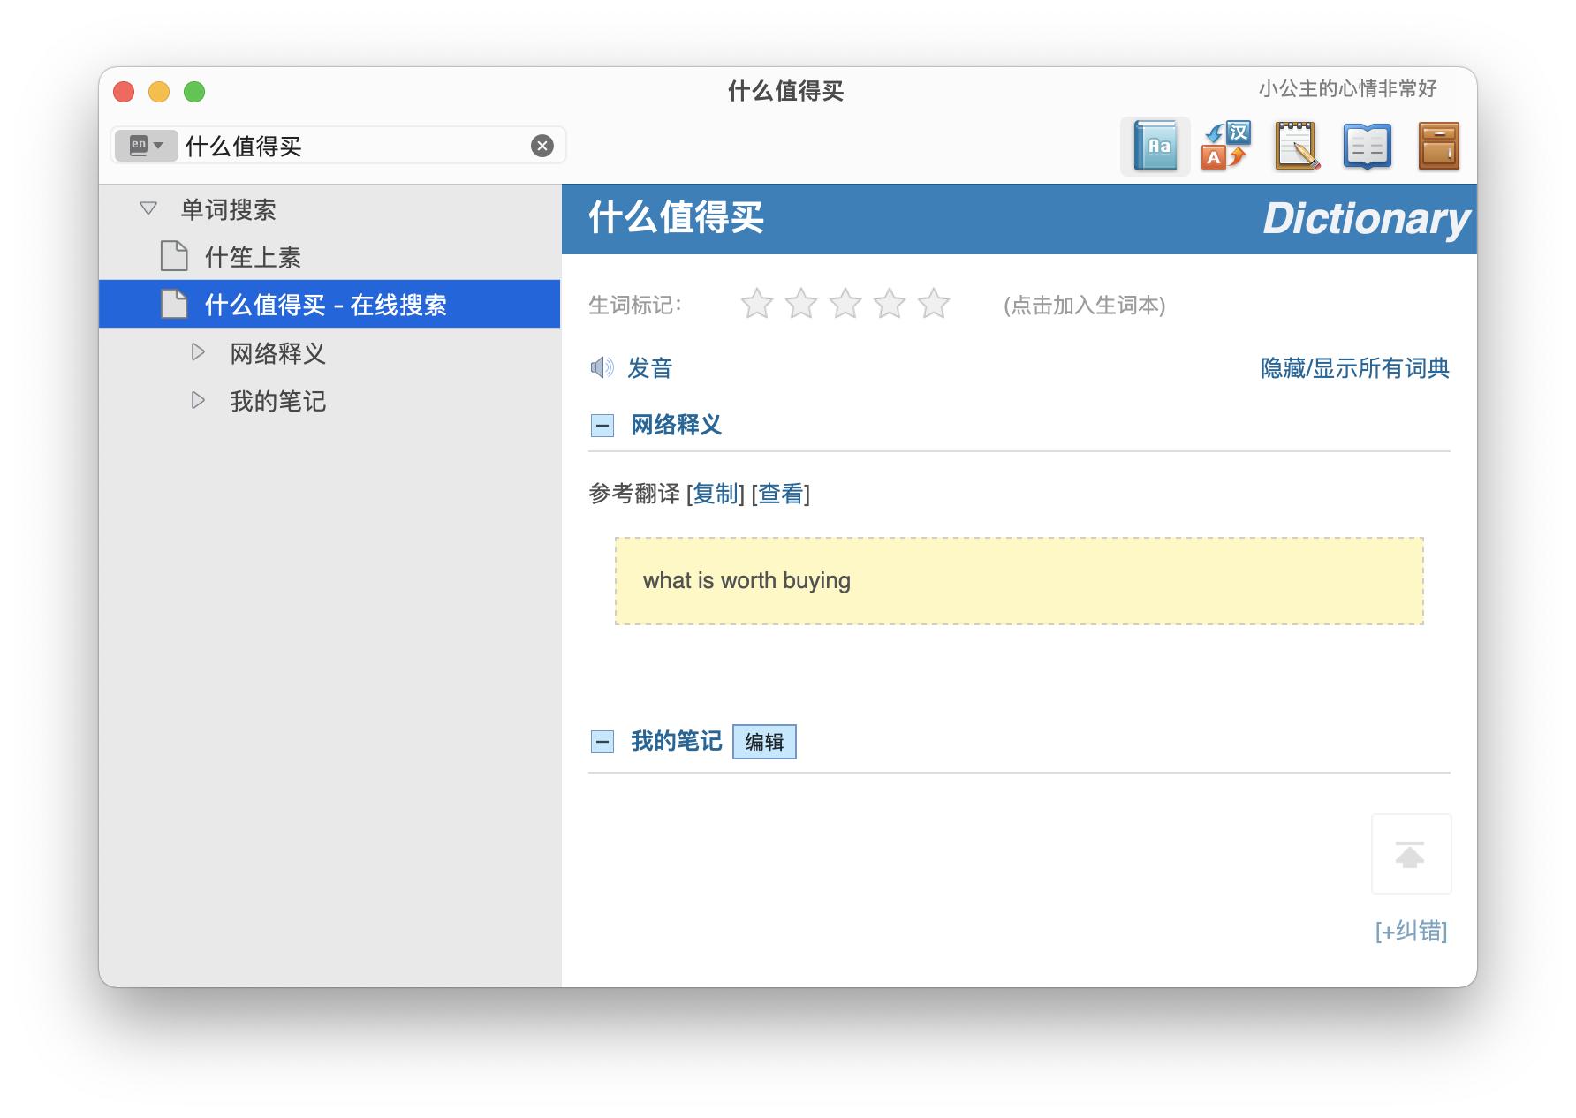Image resolution: width=1576 pixels, height=1118 pixels.
Task: Open the dictionary lookup panel
Action: coord(1155,146)
